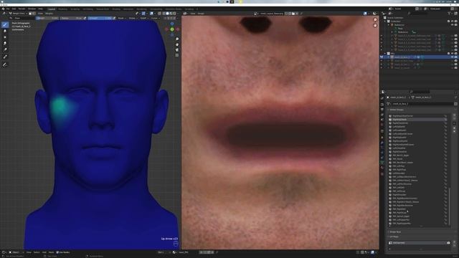
Task: Open the Image menu in image editor
Action: [x=201, y=14]
